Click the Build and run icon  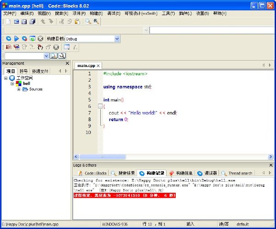click(24, 39)
